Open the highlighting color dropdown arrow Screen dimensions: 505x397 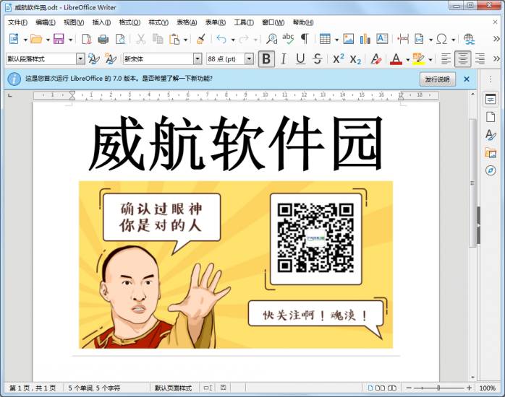[430, 60]
